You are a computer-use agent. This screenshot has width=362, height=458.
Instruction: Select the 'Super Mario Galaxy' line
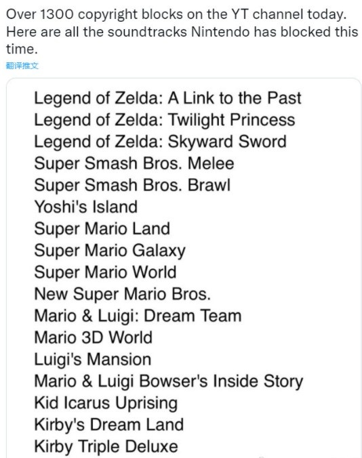(x=110, y=251)
